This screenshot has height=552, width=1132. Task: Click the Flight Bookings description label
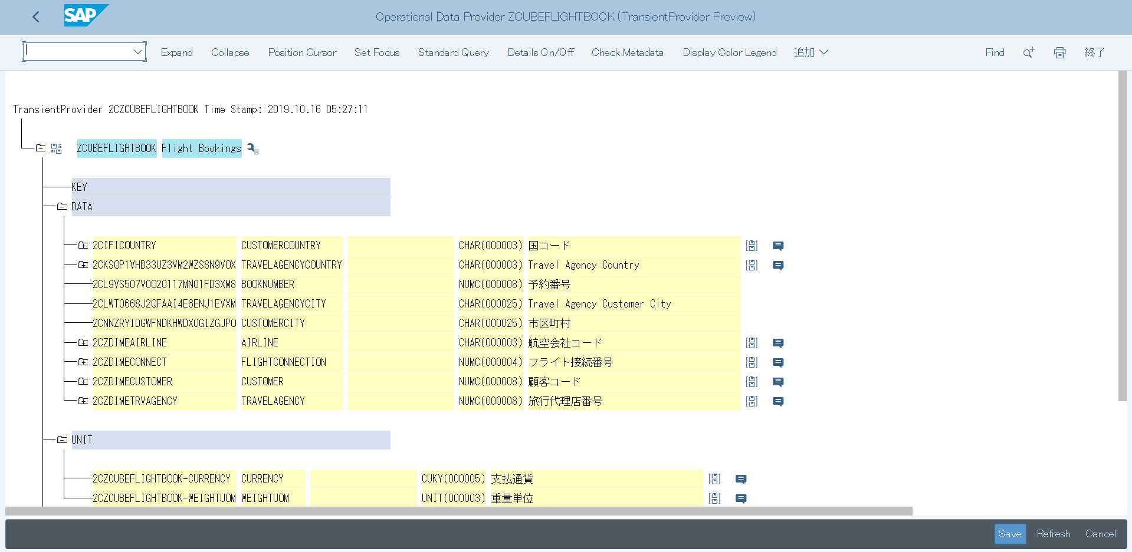[202, 148]
